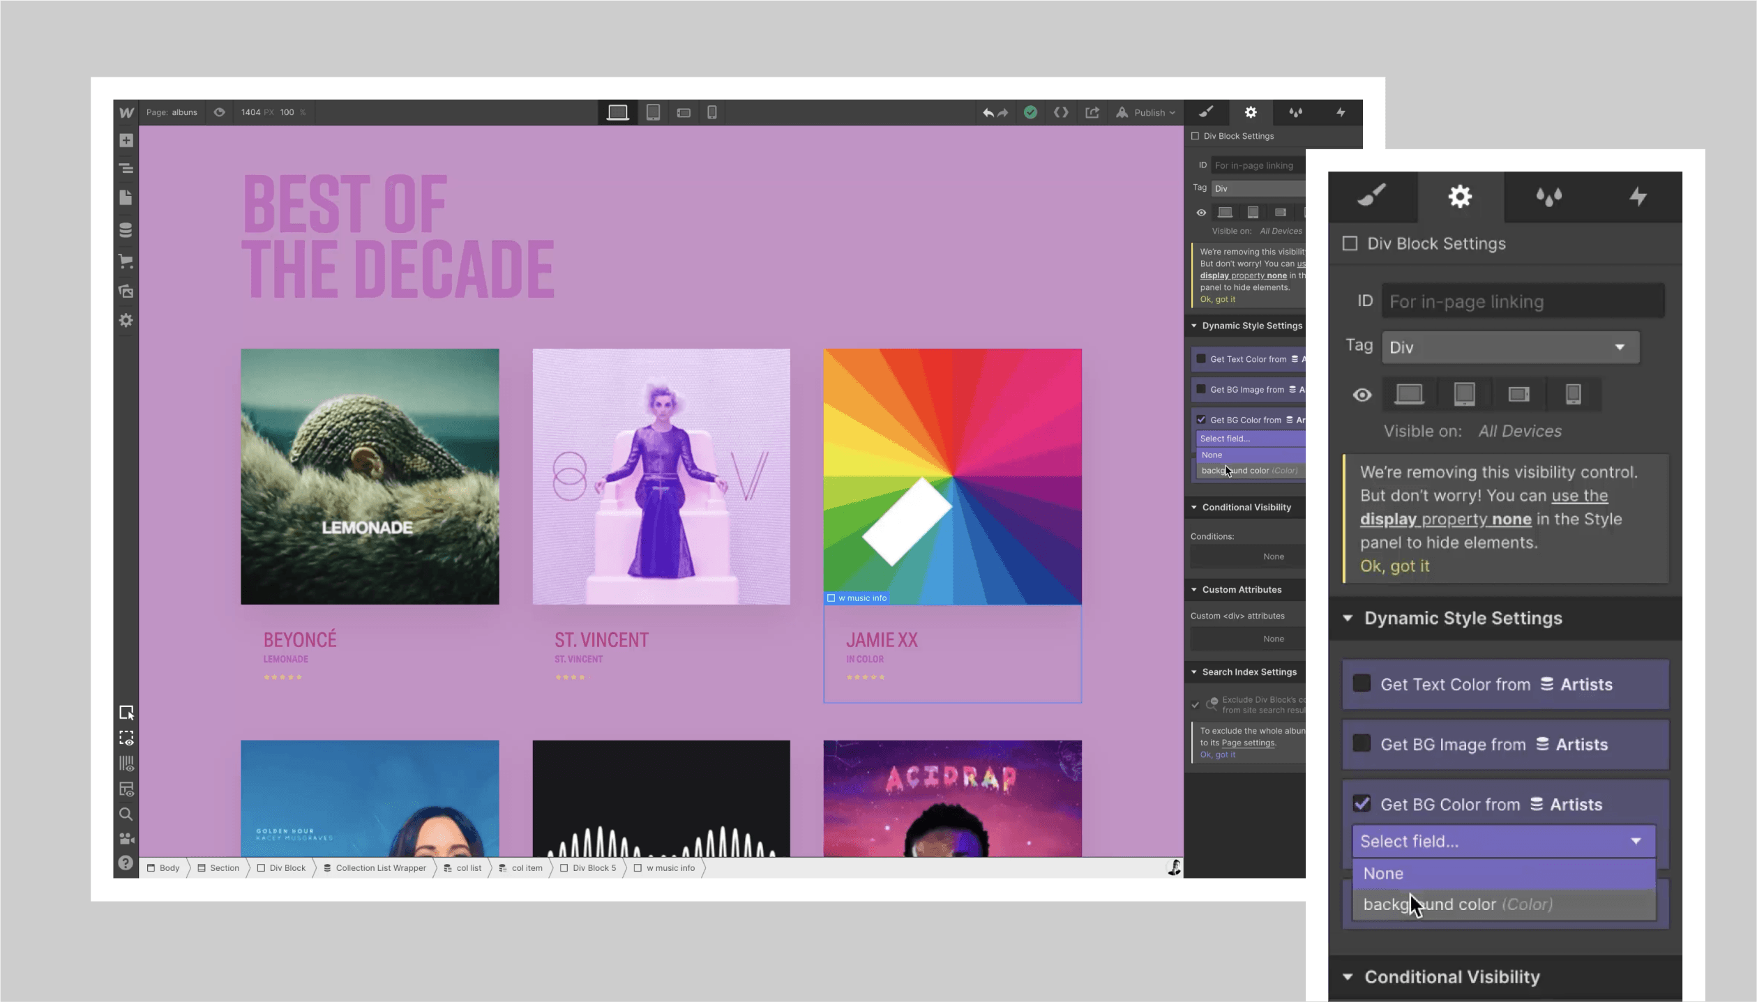The height and width of the screenshot is (1002, 1757).
Task: Choose background color option in enlarged dropdown
Action: pyautogui.click(x=1504, y=904)
